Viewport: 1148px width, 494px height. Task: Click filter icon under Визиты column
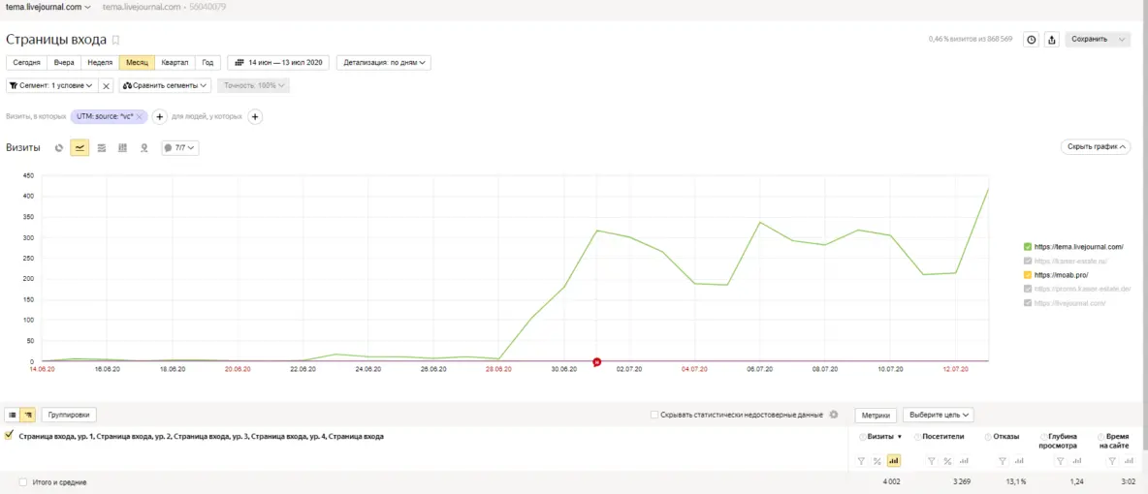pyautogui.click(x=861, y=461)
